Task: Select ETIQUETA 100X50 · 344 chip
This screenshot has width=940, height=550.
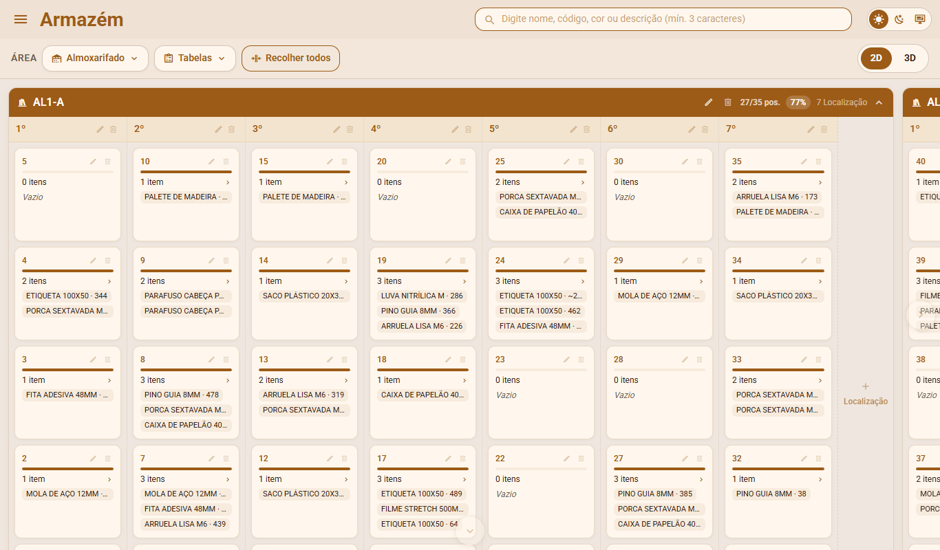Action: [67, 296]
